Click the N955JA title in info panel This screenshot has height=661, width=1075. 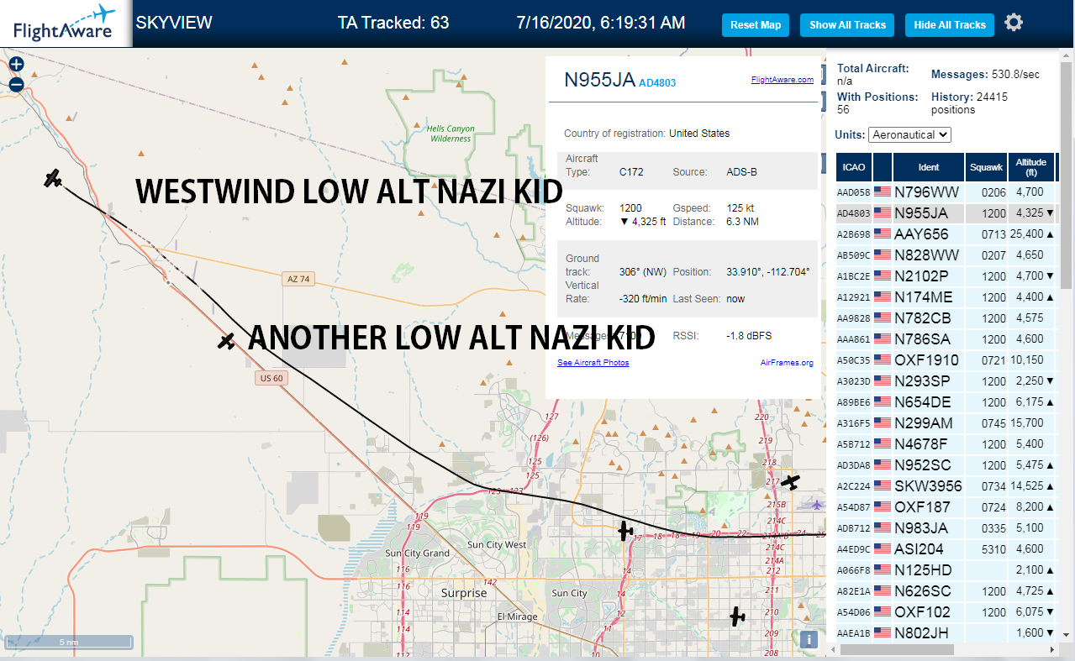(599, 80)
